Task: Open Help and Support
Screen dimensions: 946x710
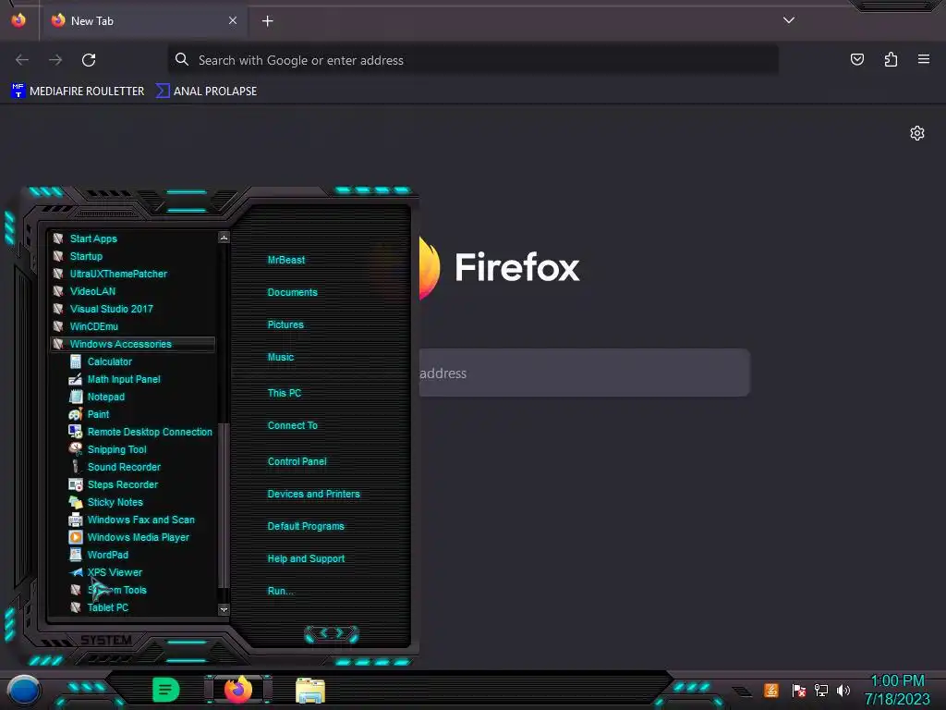Action: click(x=306, y=559)
